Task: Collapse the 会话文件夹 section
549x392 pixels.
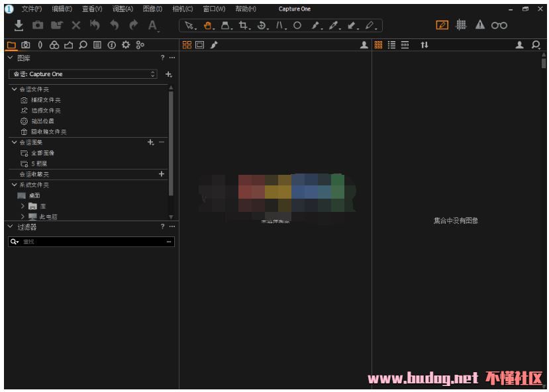Action: pos(14,89)
